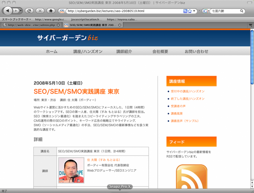Open the スマートブックマーク bookmarks menu

[x=17, y=20]
